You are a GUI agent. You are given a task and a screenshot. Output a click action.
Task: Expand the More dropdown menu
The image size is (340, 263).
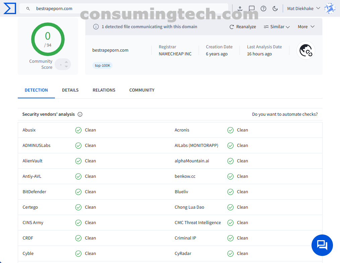306,27
